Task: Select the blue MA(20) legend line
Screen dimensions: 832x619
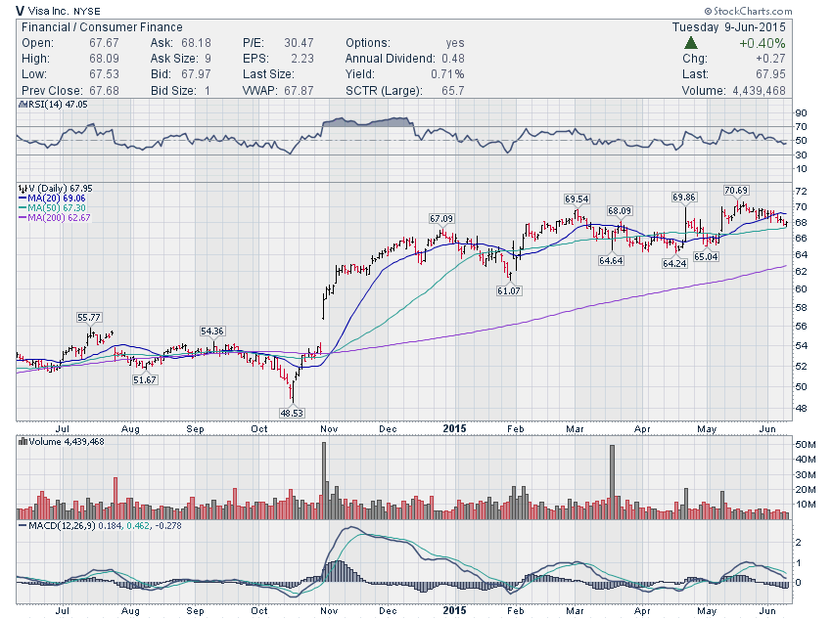Action: [23, 199]
